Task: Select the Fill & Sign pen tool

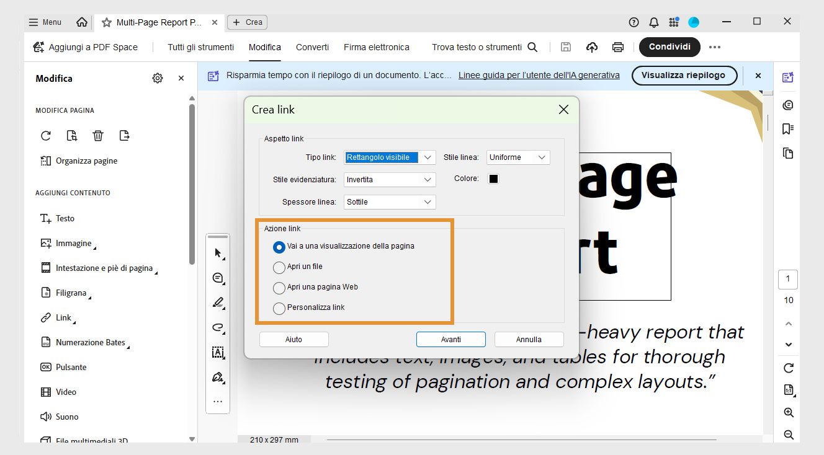Action: tap(218, 377)
